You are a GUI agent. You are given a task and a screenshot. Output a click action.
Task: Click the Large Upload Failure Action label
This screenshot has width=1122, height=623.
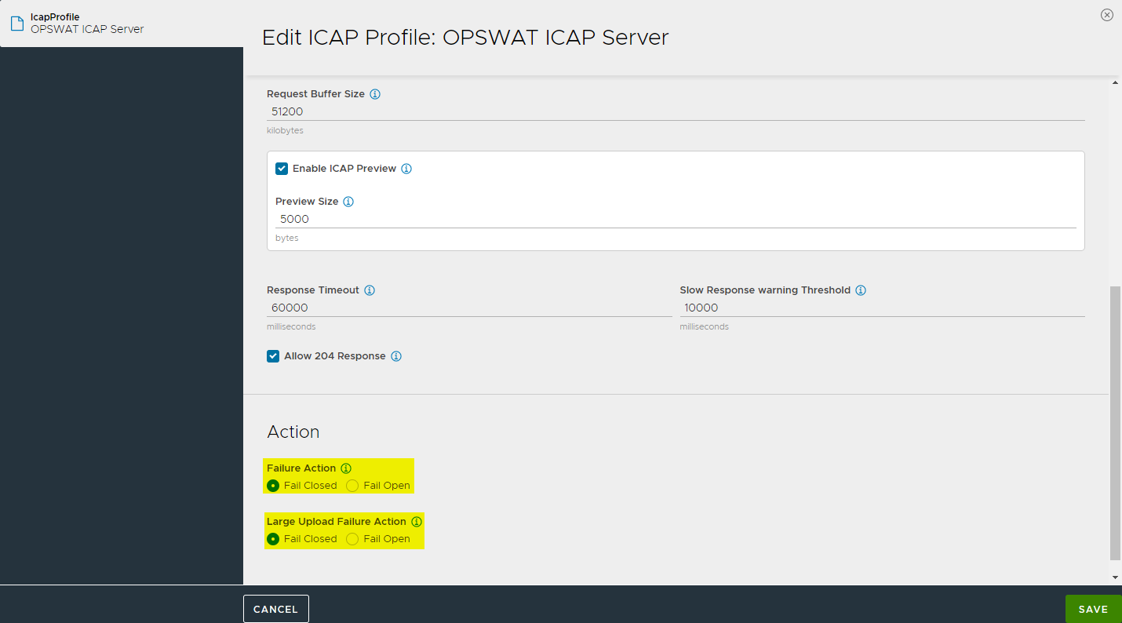coord(337,522)
